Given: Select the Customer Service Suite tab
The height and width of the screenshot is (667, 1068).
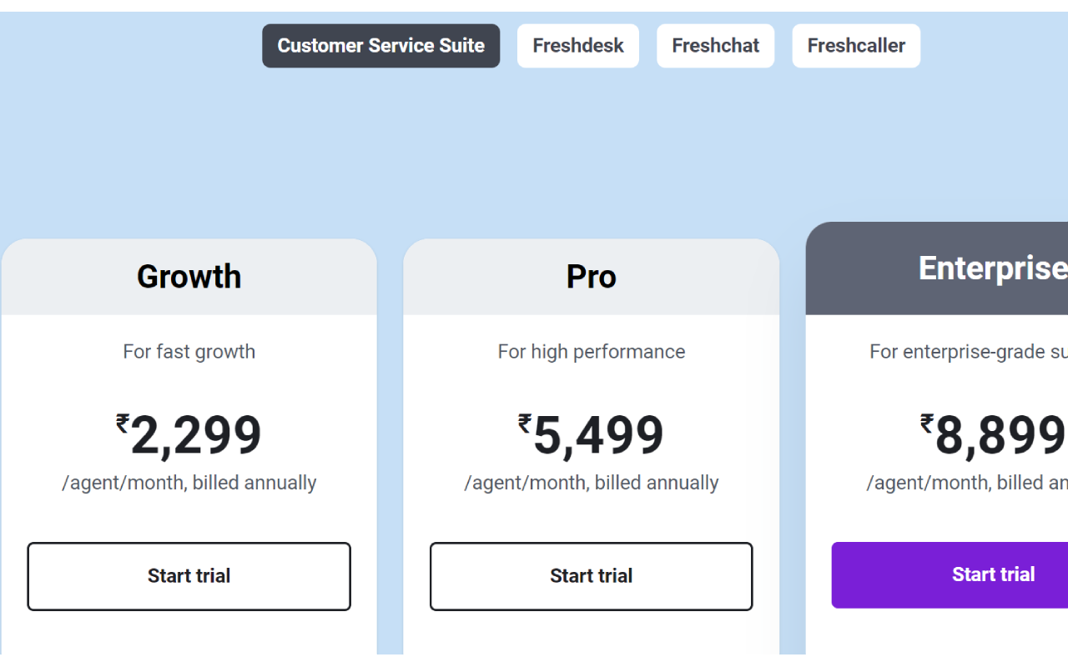Looking at the screenshot, I should click(380, 46).
